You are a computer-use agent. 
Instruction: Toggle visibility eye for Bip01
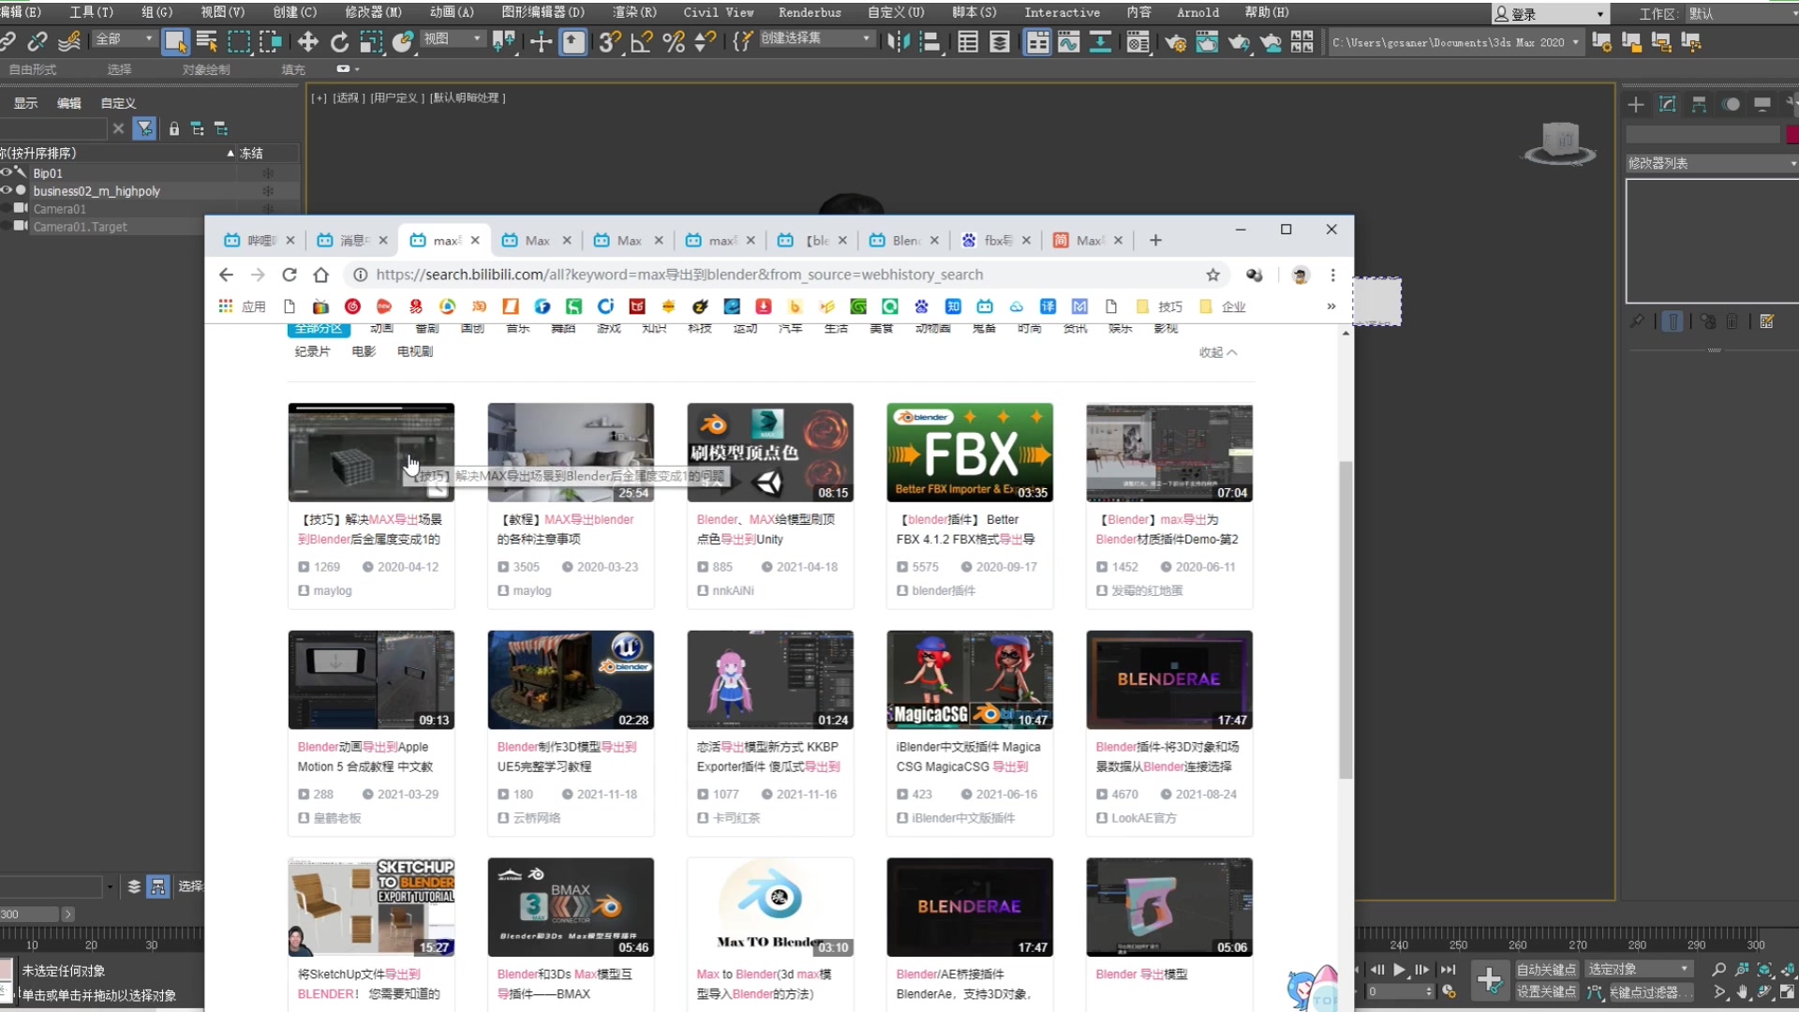(x=7, y=172)
